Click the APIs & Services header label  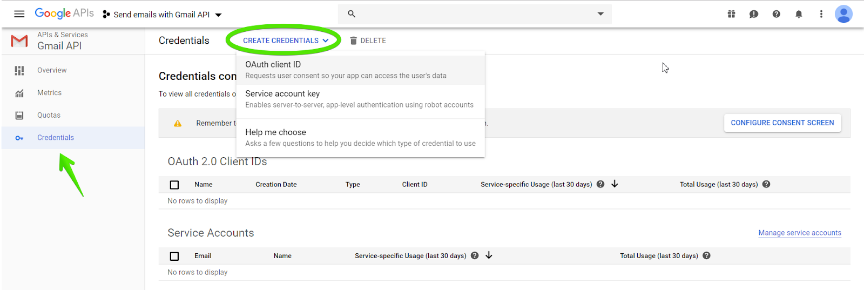coord(63,35)
